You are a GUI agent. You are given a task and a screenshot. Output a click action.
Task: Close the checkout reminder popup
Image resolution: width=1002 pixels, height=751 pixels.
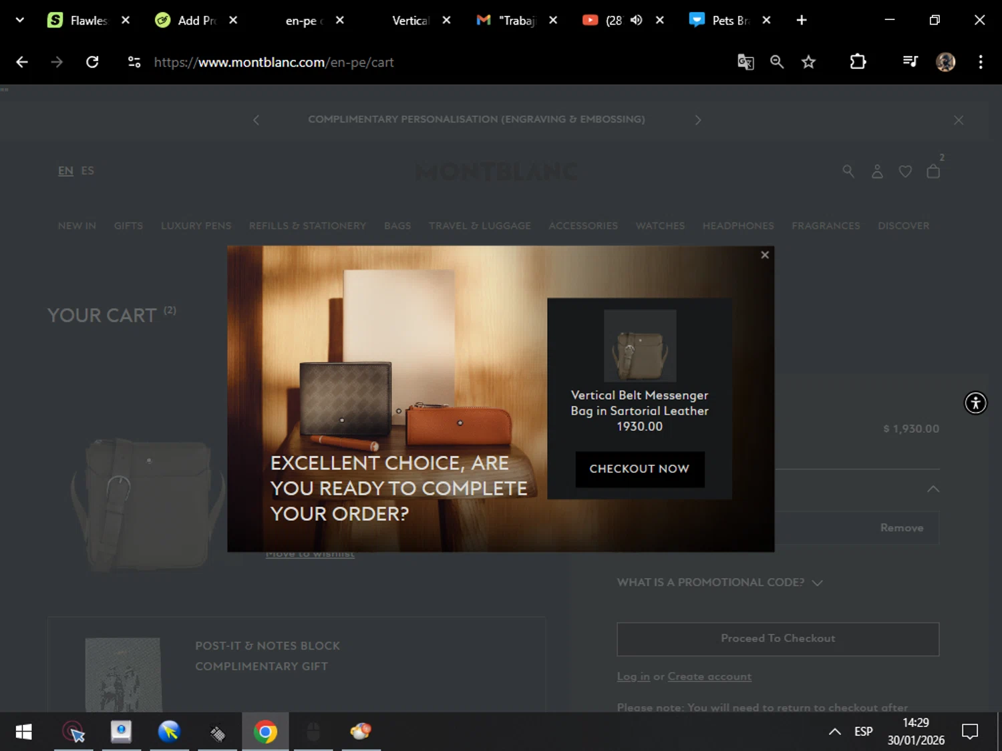tap(765, 255)
